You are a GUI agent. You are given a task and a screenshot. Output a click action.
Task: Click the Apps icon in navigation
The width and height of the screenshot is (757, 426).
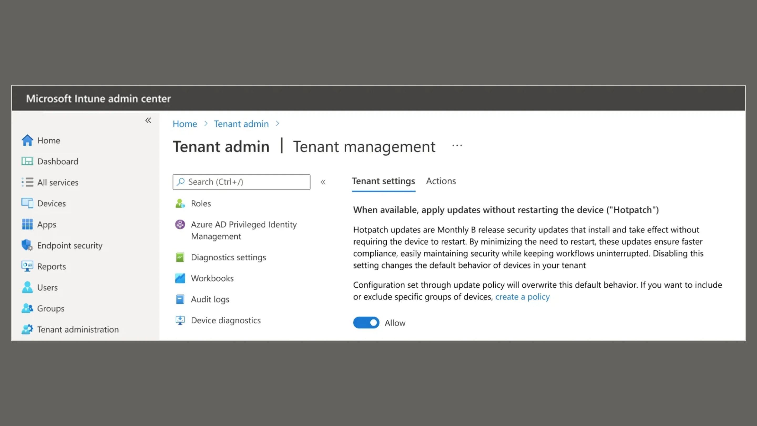tap(27, 224)
